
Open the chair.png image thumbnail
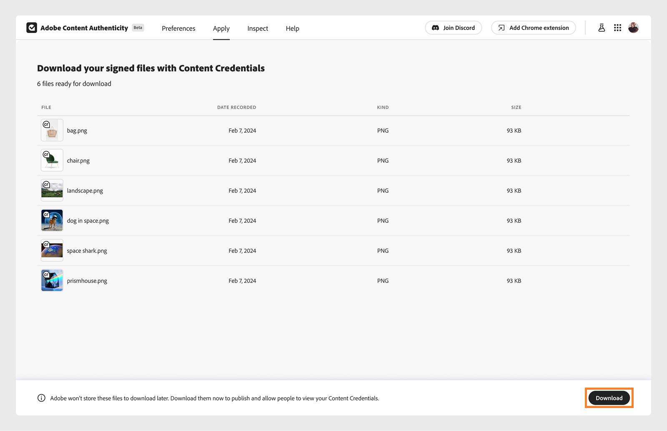52,160
